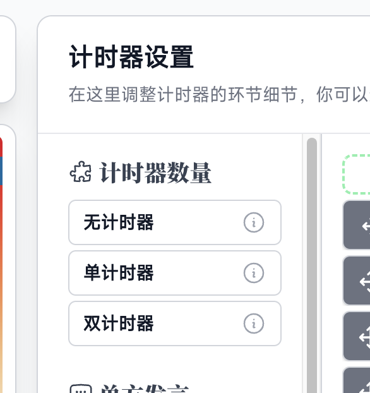The width and height of the screenshot is (370, 393).
Task: Click the puzzle piece icon beside 计时器数量
Action: click(x=80, y=172)
